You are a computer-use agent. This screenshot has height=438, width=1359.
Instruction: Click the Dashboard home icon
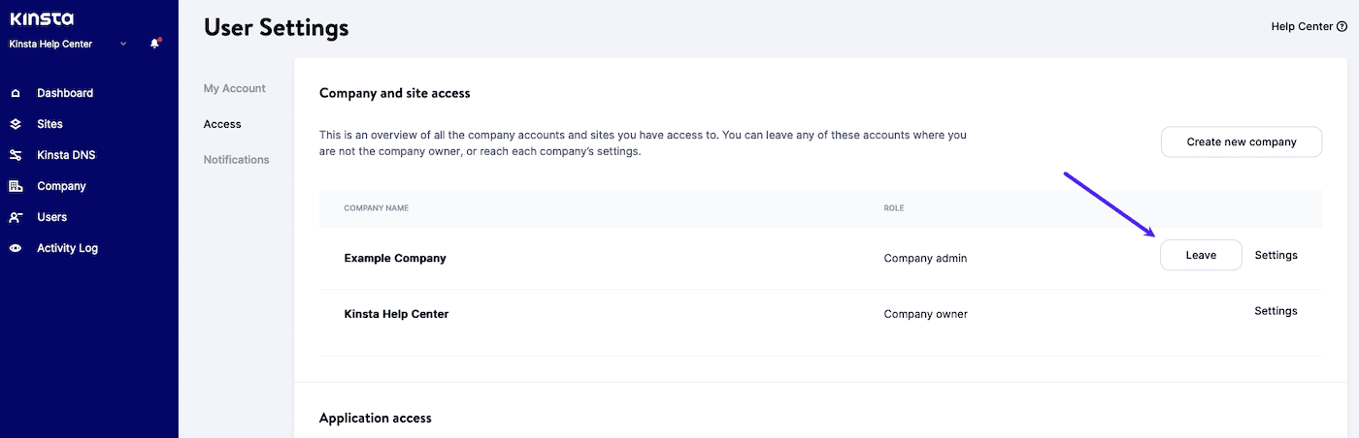(16, 93)
